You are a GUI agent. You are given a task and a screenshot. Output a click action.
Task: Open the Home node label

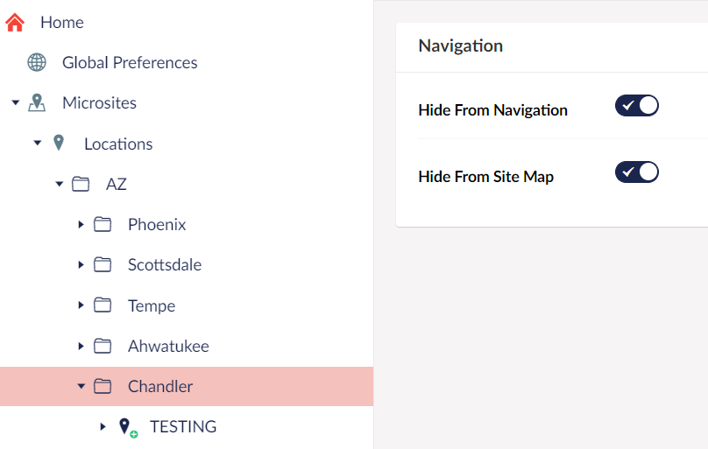tap(62, 23)
